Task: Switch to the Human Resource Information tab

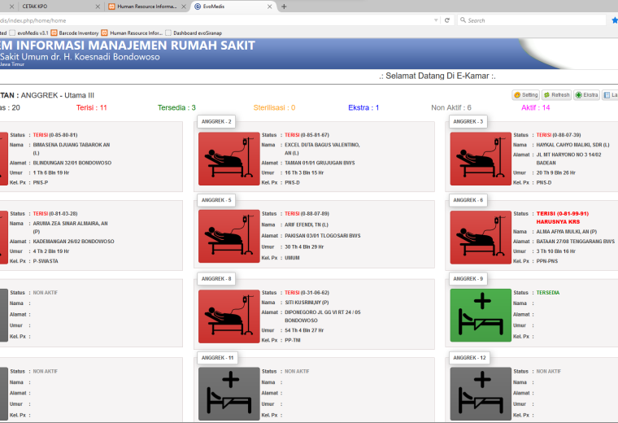Action: [x=146, y=7]
